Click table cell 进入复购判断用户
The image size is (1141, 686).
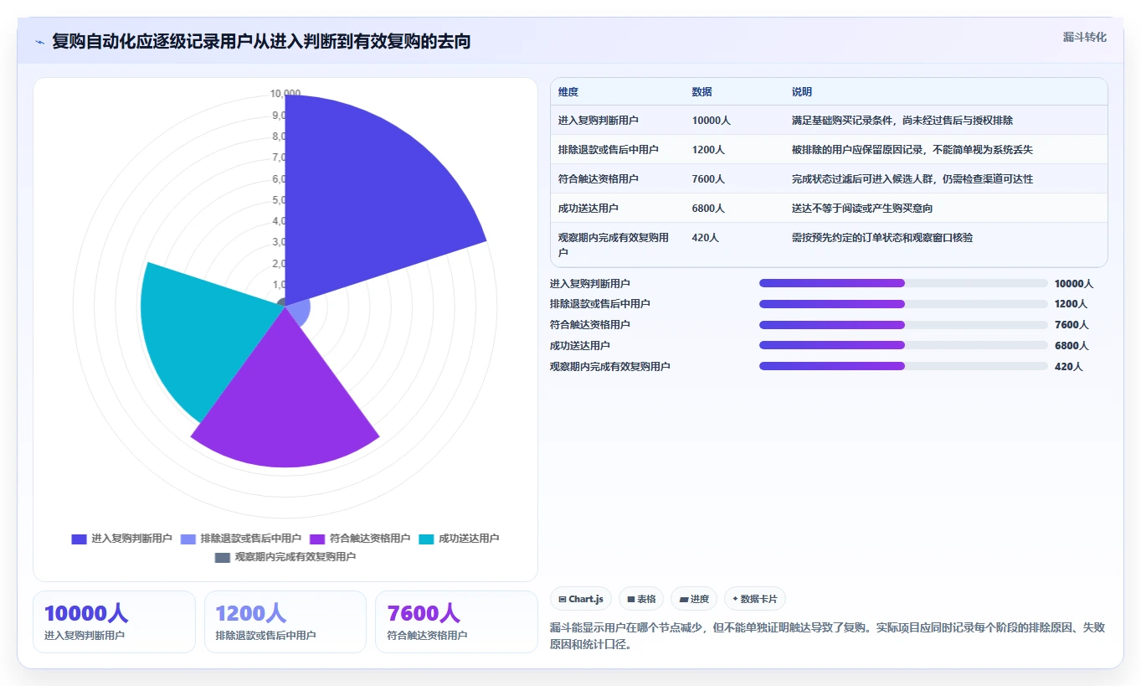(x=599, y=121)
